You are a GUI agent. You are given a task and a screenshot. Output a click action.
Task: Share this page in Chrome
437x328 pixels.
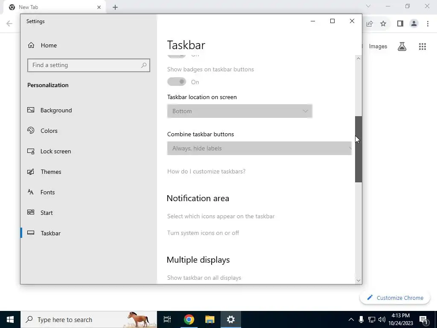coord(370,24)
